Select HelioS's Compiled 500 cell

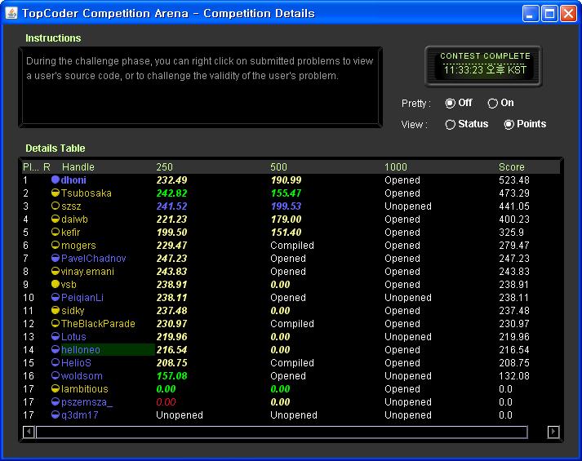[x=292, y=363]
